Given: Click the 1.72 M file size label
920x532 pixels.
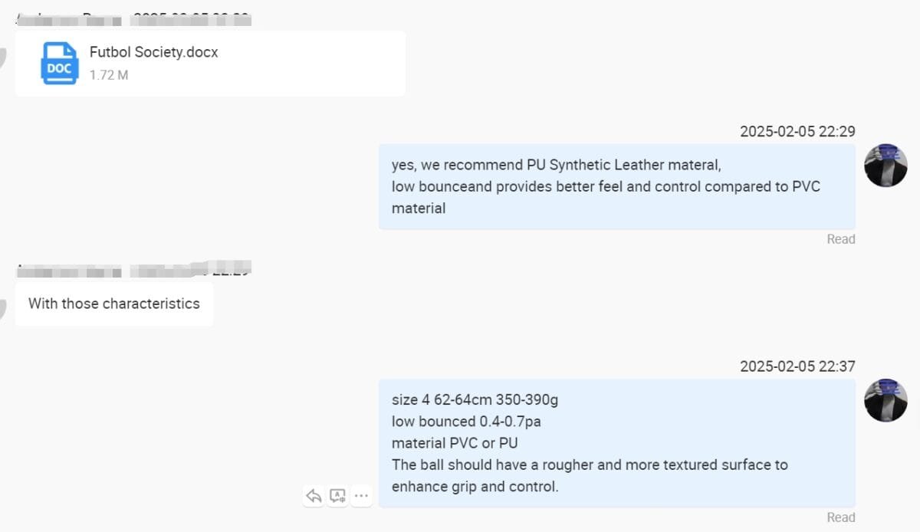Looking at the screenshot, I should 108,75.
